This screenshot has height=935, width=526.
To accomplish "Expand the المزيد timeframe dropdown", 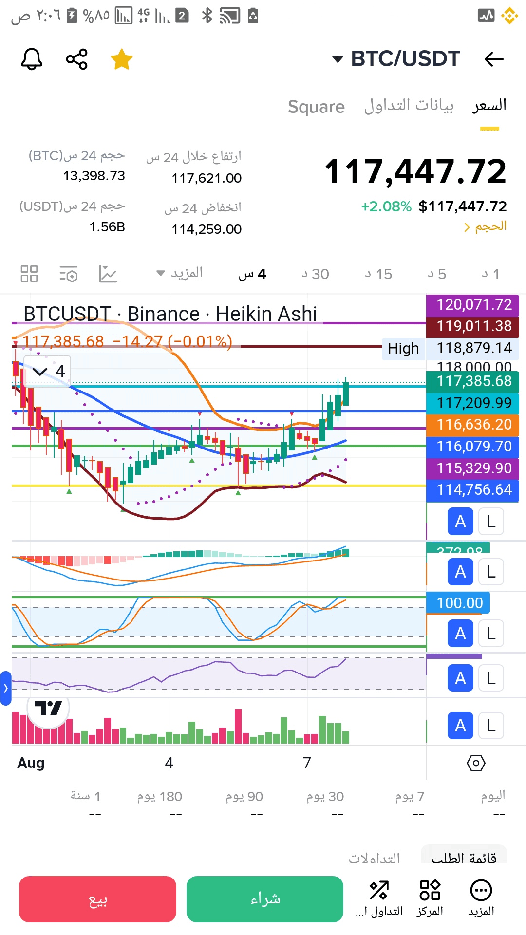I will click(179, 273).
